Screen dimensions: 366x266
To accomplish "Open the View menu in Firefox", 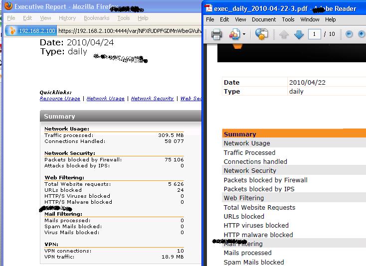I will [45, 18].
